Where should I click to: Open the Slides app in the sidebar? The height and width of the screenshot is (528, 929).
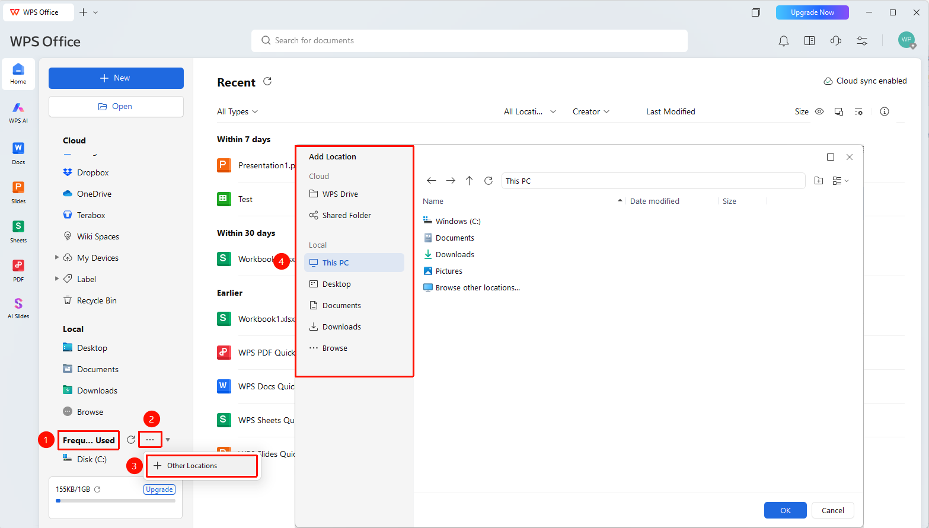pos(18,192)
